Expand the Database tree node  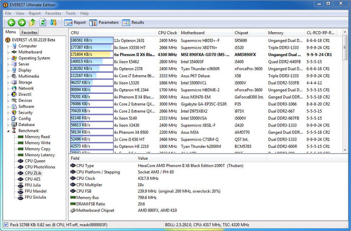pyautogui.click(x=8, y=125)
